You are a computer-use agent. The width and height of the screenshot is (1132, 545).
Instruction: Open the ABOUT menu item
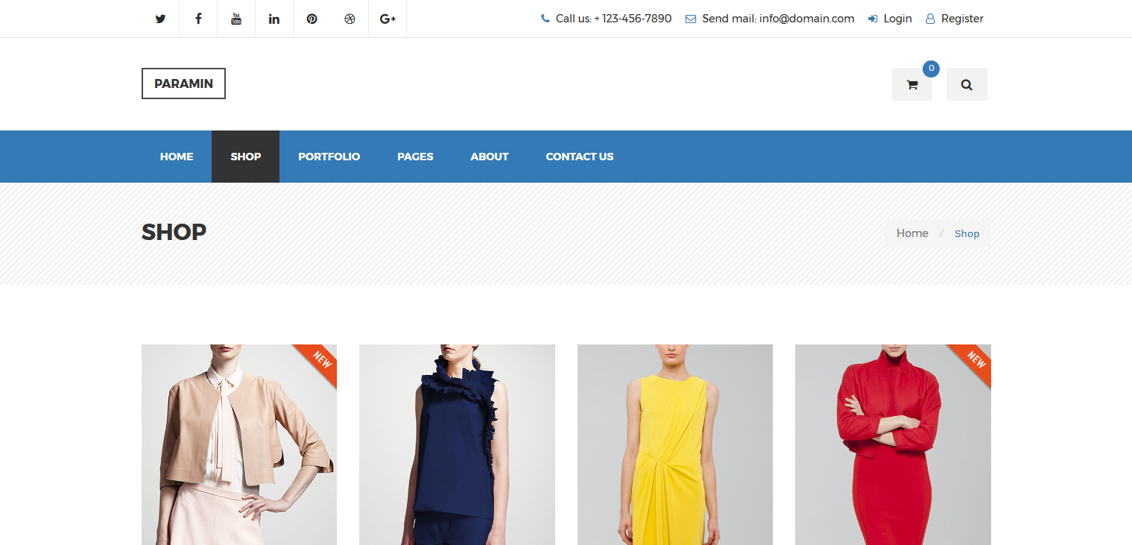tap(490, 157)
